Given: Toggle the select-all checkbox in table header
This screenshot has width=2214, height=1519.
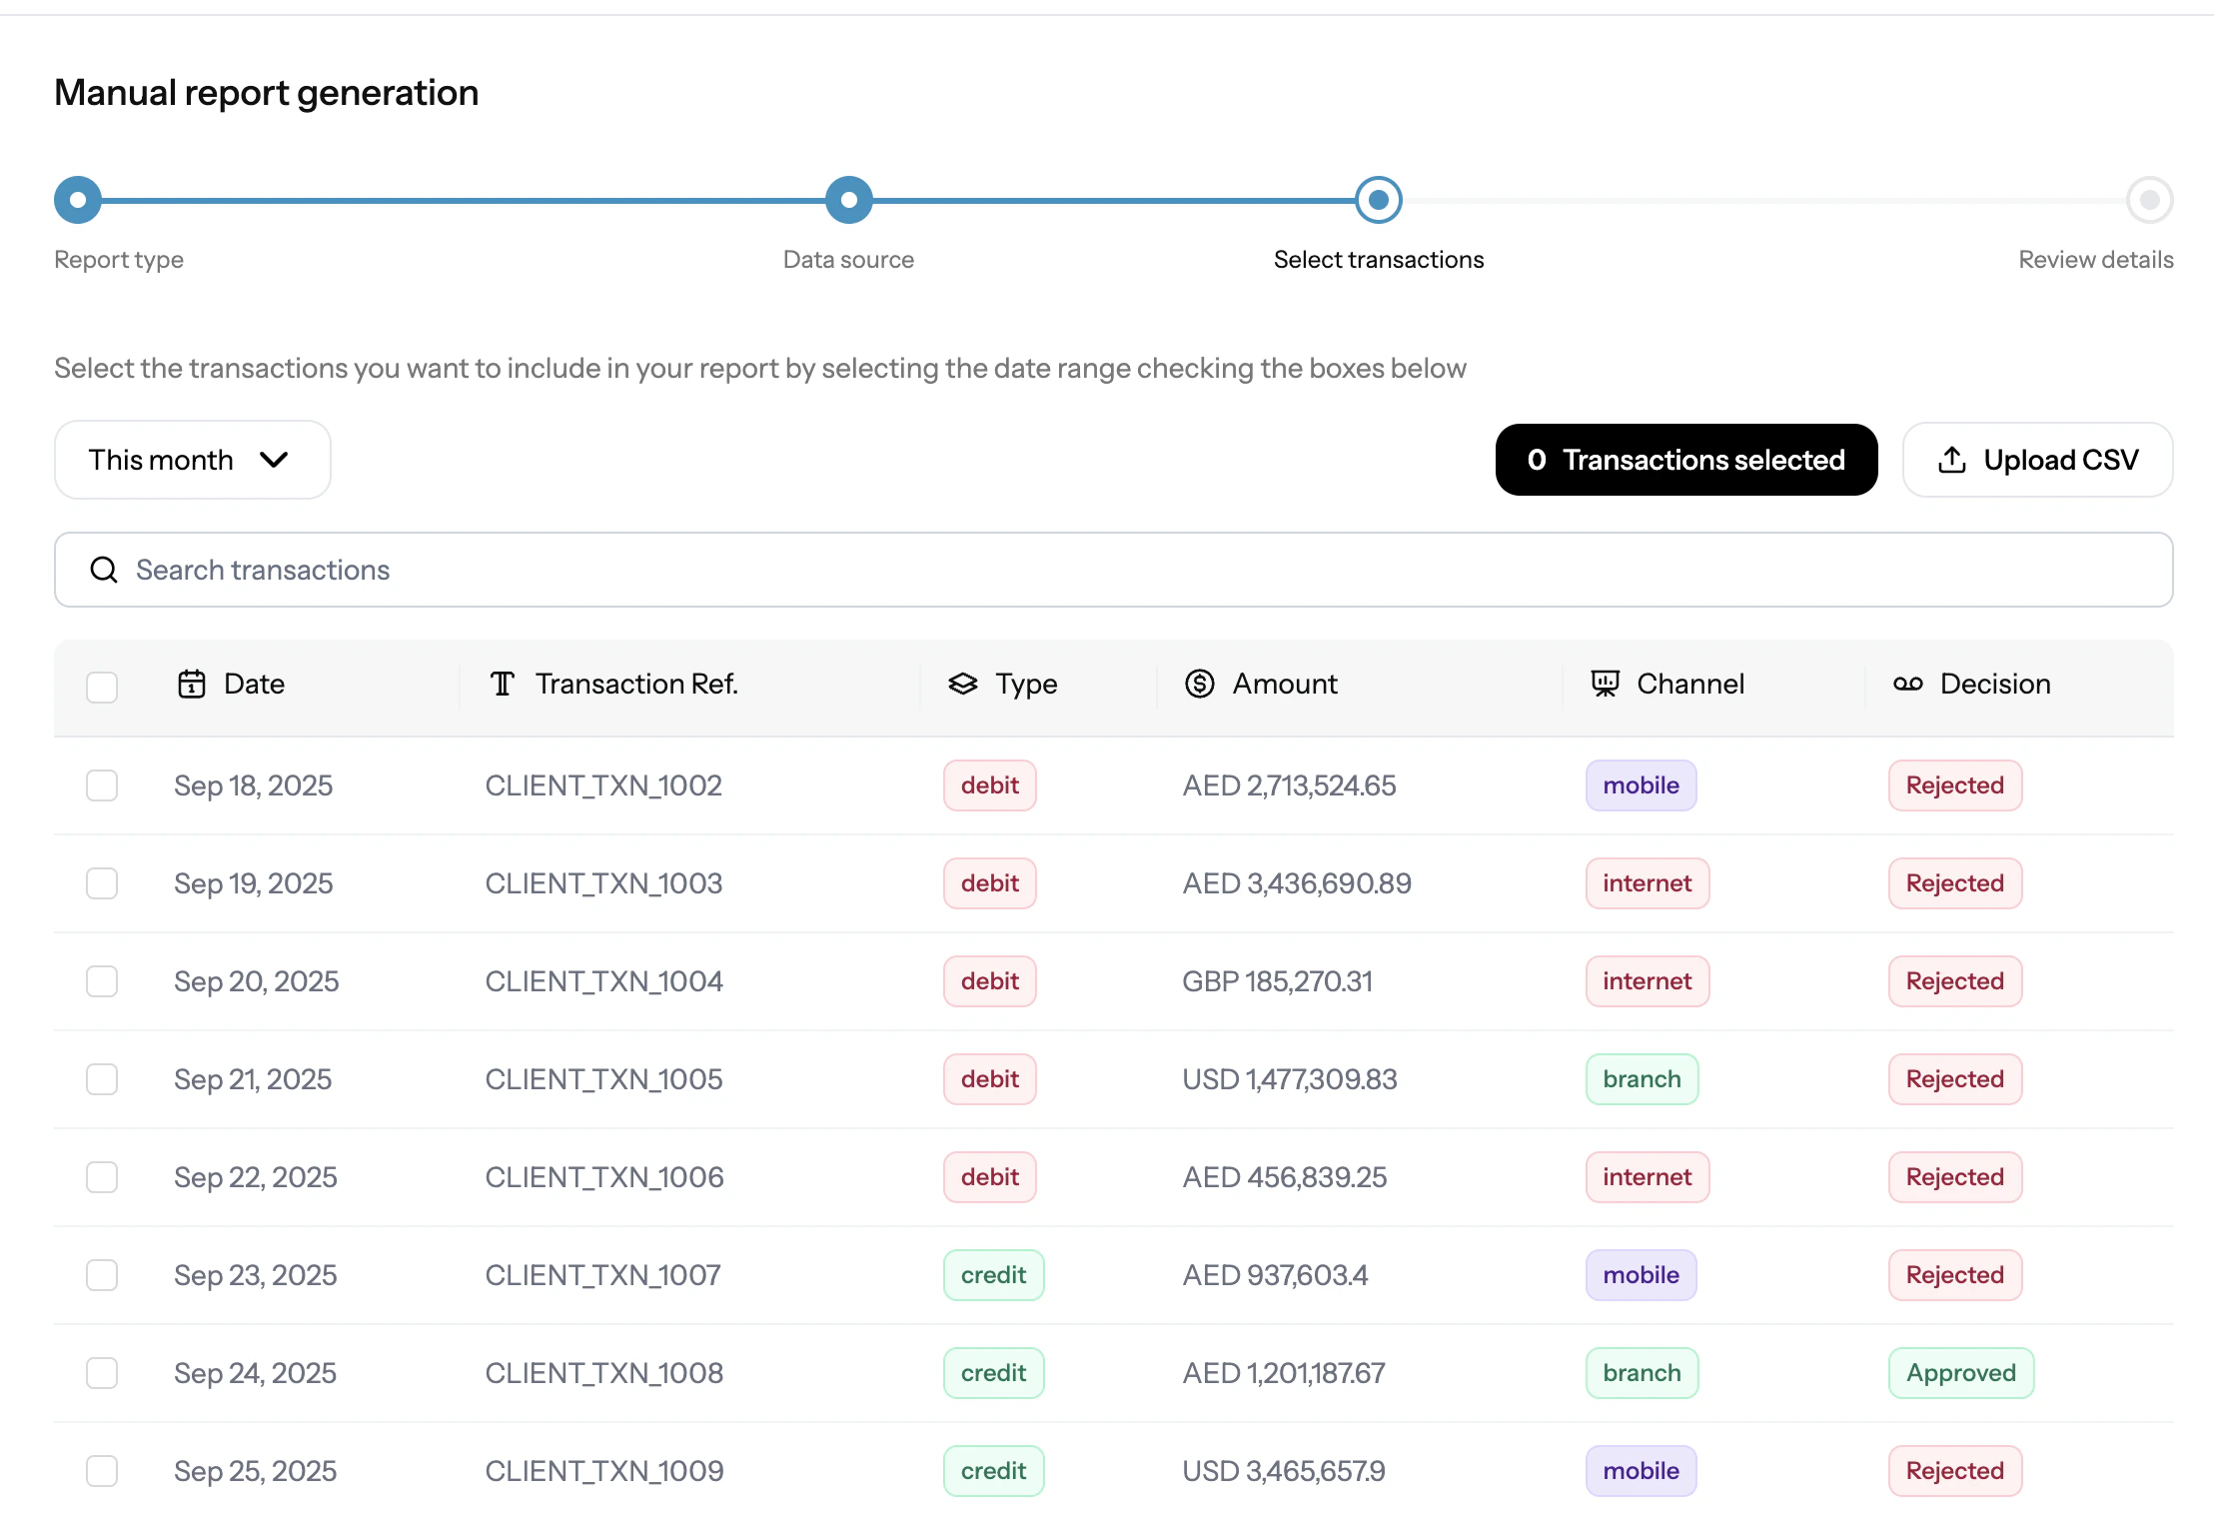Looking at the screenshot, I should coord(102,687).
